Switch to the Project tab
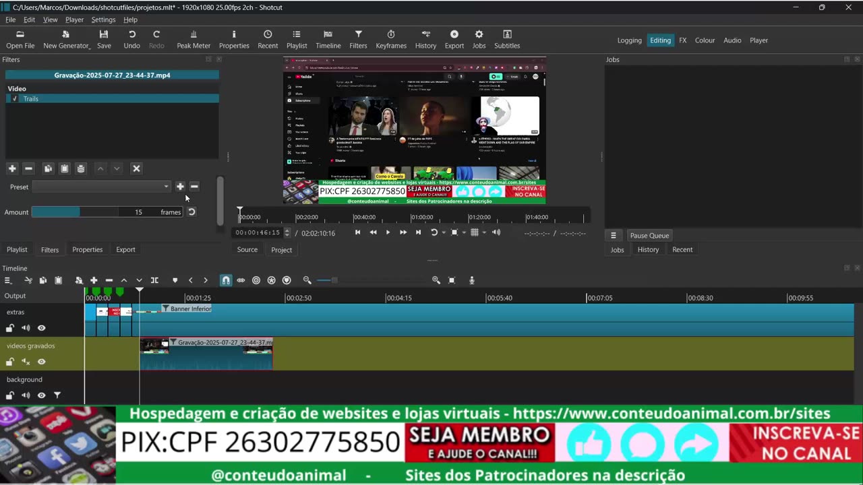 point(282,250)
